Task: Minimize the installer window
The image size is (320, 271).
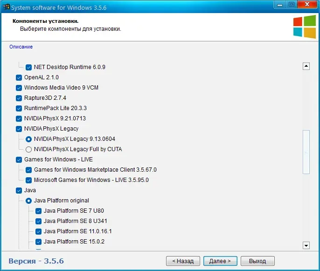Action: pyautogui.click(x=280, y=5)
